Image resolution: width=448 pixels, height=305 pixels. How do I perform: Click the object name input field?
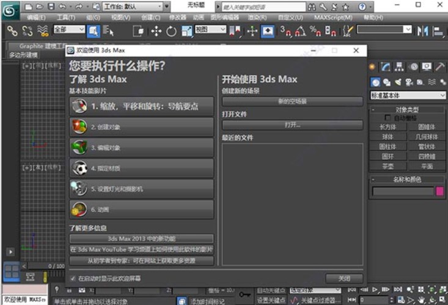tap(403, 192)
